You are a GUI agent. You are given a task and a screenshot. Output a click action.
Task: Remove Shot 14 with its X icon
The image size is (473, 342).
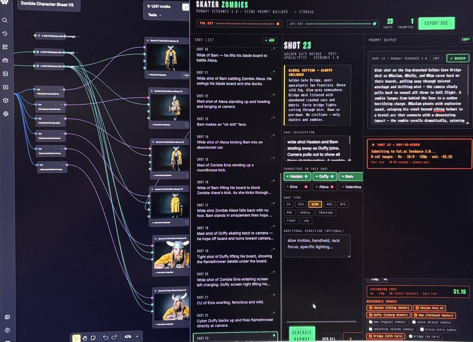pyautogui.click(x=272, y=137)
